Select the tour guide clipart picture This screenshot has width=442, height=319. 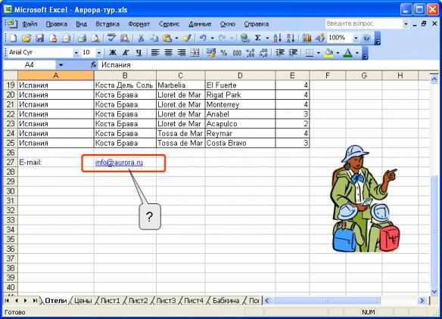[366, 199]
